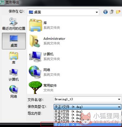Click the 桌面 text in location box
Viewport: 122px width, 127px height.
38,12
